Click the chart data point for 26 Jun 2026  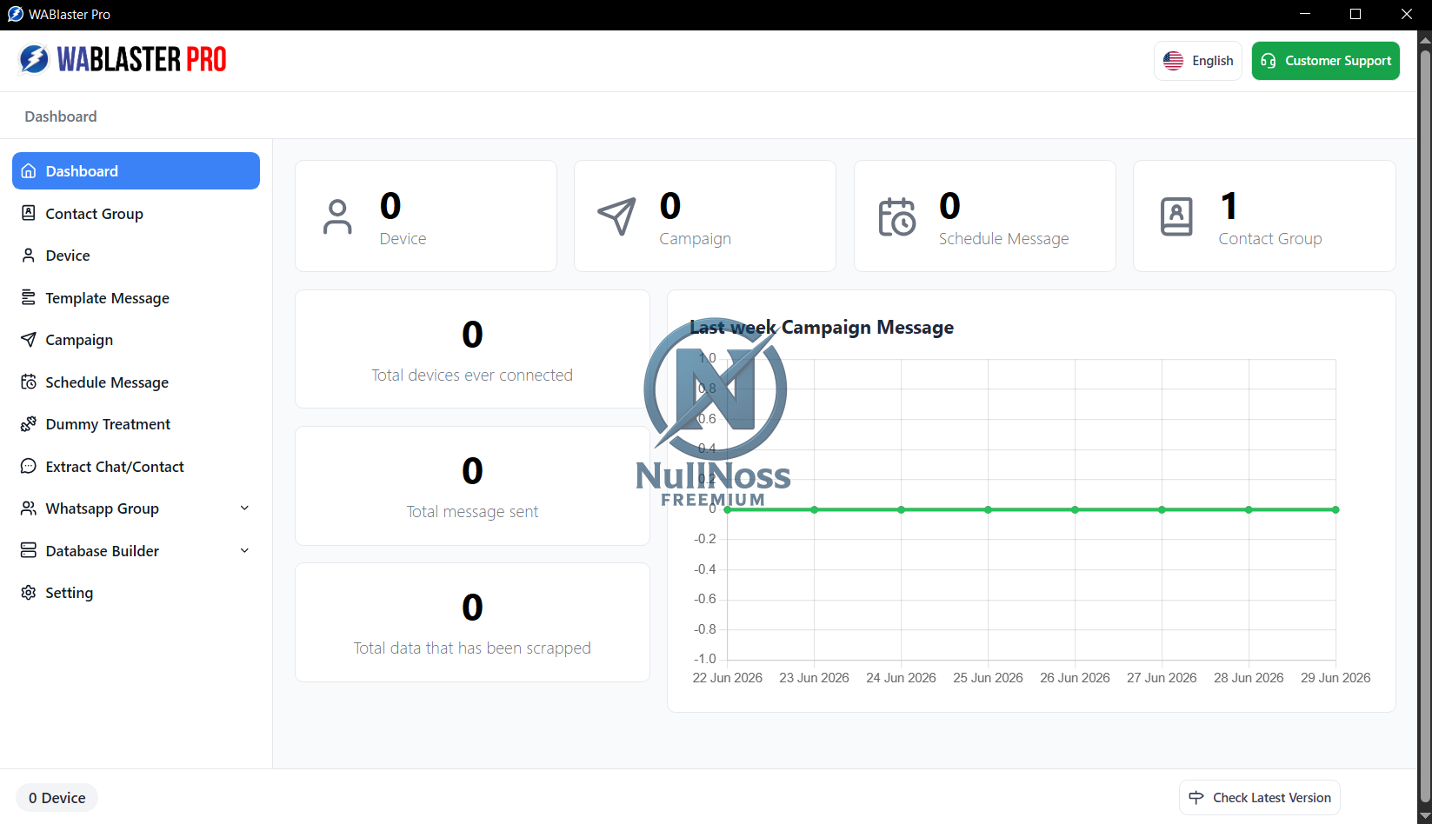[x=1076, y=510]
